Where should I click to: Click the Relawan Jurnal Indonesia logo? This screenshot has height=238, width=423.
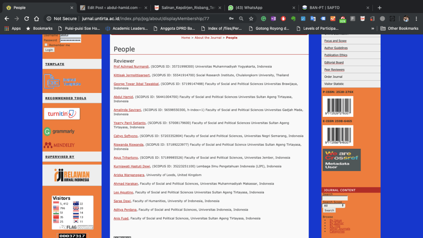[x=72, y=175]
